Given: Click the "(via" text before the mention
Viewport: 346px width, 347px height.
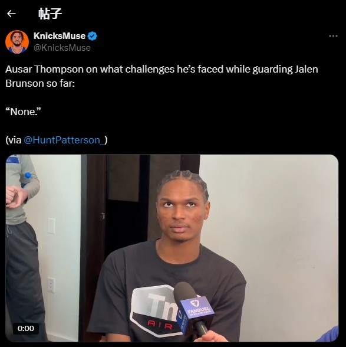Looking at the screenshot, I should pos(14,140).
